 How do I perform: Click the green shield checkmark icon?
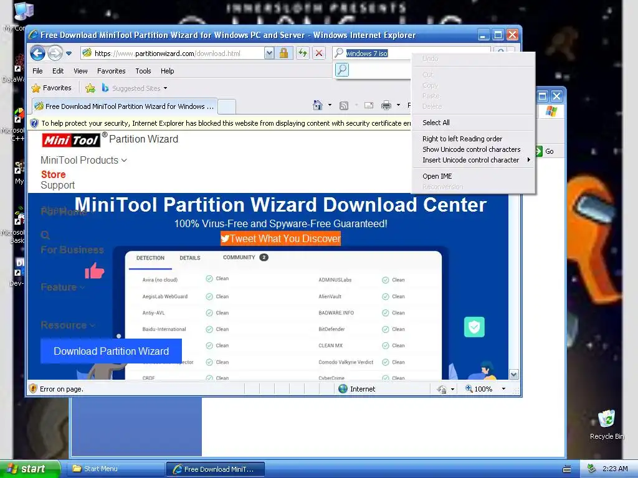click(474, 327)
